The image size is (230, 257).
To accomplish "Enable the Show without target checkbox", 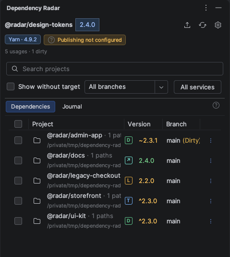I will coord(11,86).
